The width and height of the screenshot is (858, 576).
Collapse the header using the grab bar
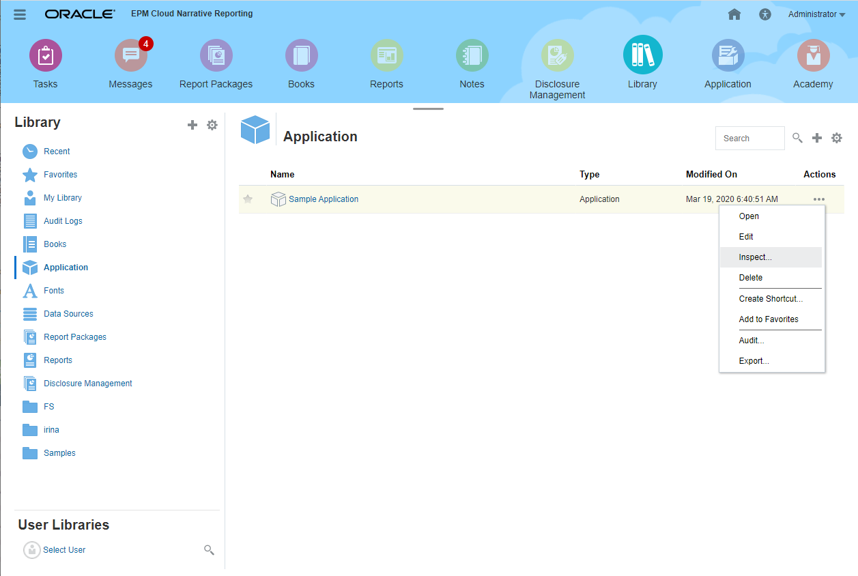tap(428, 109)
